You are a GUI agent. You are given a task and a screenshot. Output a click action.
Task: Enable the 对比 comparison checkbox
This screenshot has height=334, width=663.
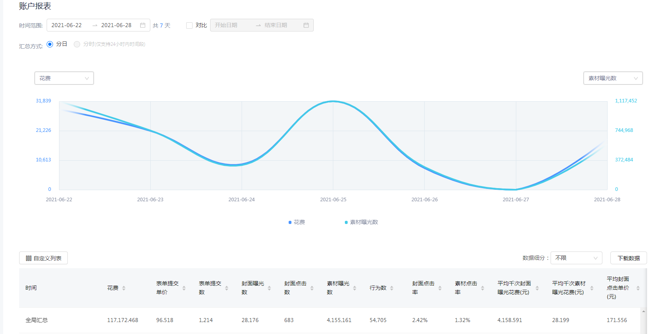pyautogui.click(x=189, y=26)
